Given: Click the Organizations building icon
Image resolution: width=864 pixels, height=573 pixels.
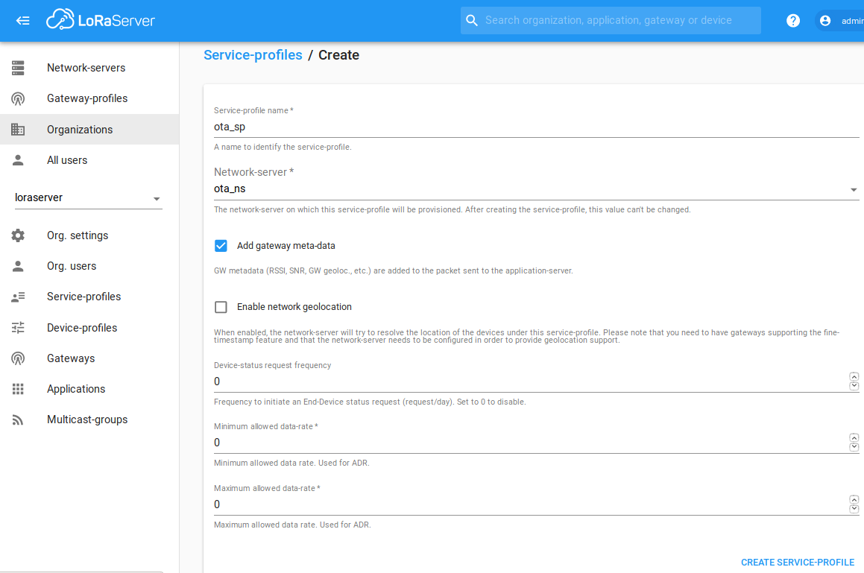Looking at the screenshot, I should tap(18, 129).
